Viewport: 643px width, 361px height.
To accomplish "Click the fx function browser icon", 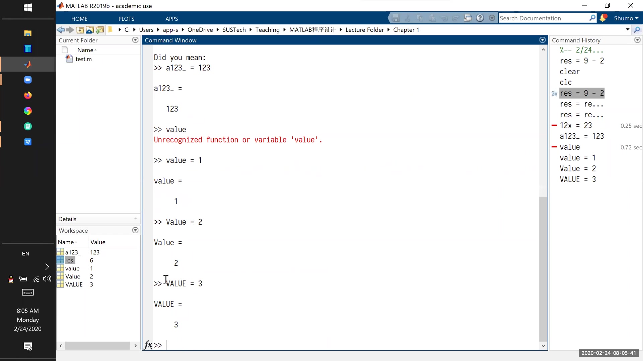I will pos(148,345).
